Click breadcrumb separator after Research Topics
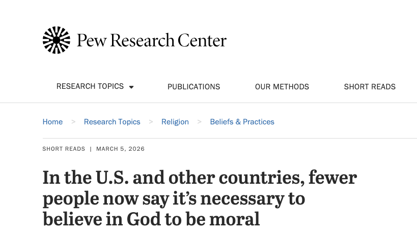Image resolution: width=417 pixels, height=234 pixels. tap(151, 122)
